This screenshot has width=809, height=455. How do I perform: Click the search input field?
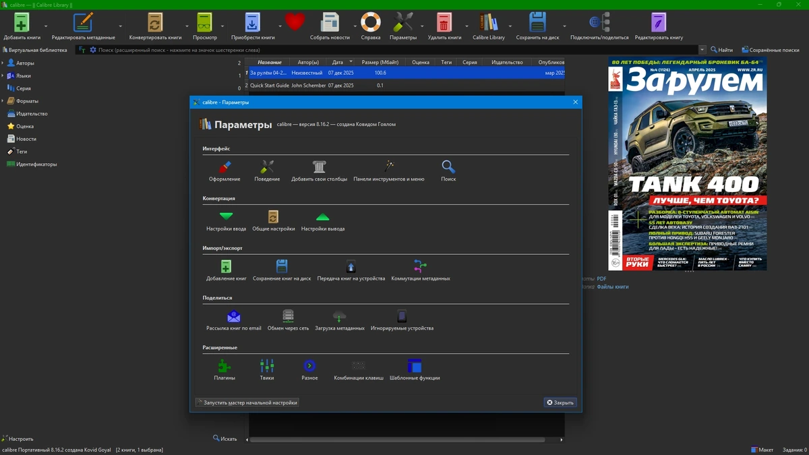tap(398, 50)
